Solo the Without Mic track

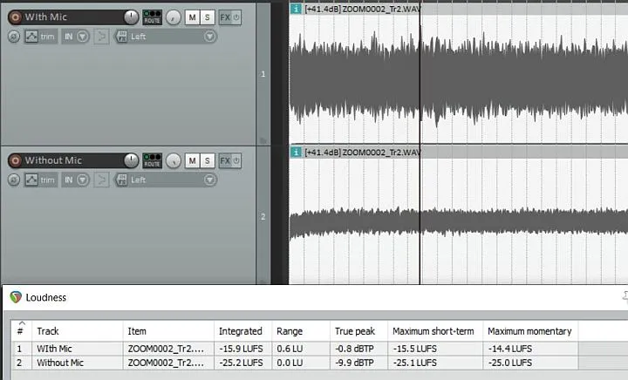tap(207, 160)
